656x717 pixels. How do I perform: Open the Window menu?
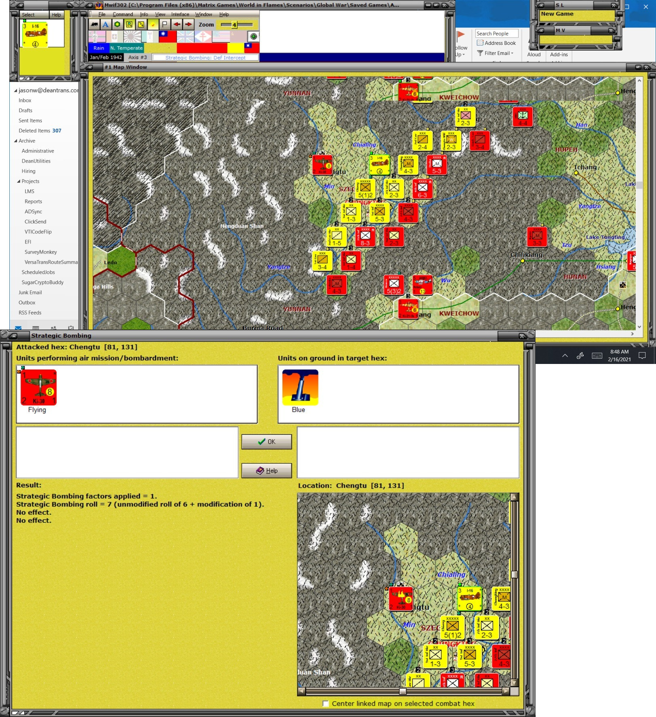point(203,15)
